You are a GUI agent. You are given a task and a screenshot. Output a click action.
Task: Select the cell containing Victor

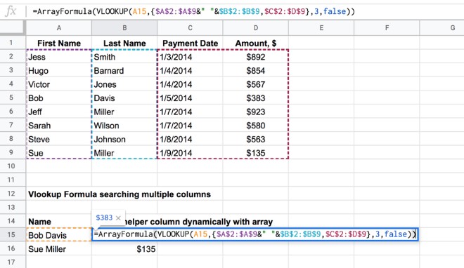pyautogui.click(x=59, y=84)
